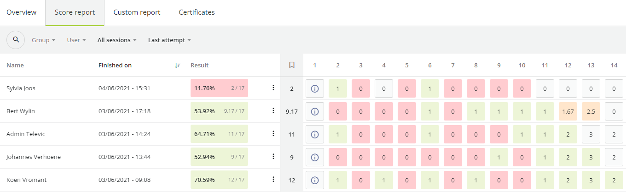Open the Last attempt dropdown

tap(169, 40)
